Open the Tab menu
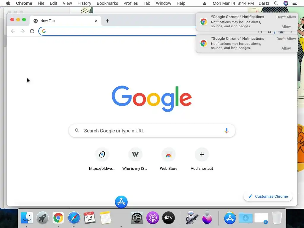Image resolution: width=304 pixels, height=228 pixels. [147, 3]
